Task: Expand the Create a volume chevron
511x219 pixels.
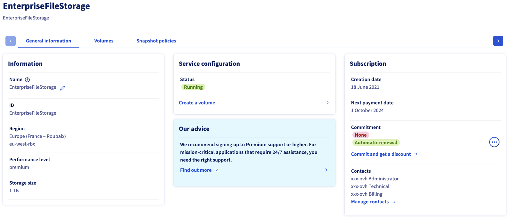Action: (x=327, y=102)
